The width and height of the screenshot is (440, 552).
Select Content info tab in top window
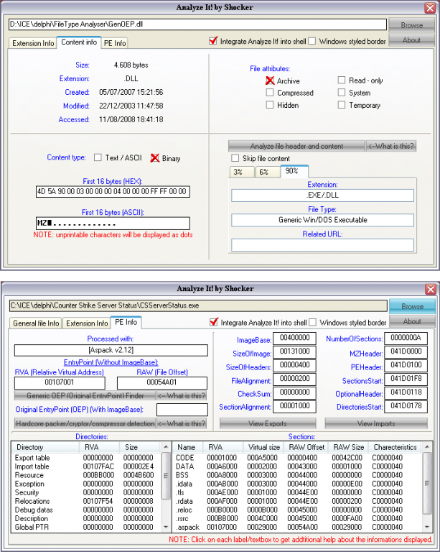[x=79, y=42]
